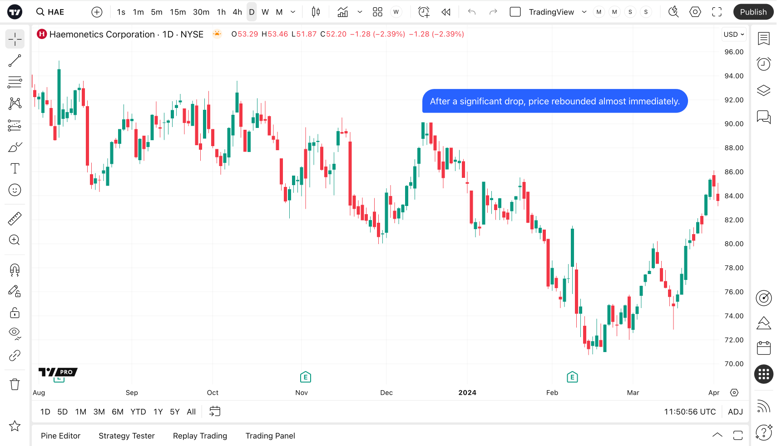Select the 15m interval
This screenshot has height=446, width=777.
178,12
